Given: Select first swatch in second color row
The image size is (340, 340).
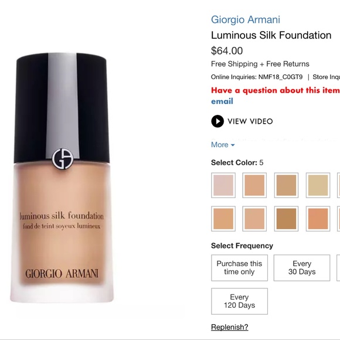Looking at the screenshot, I should click(x=223, y=219).
